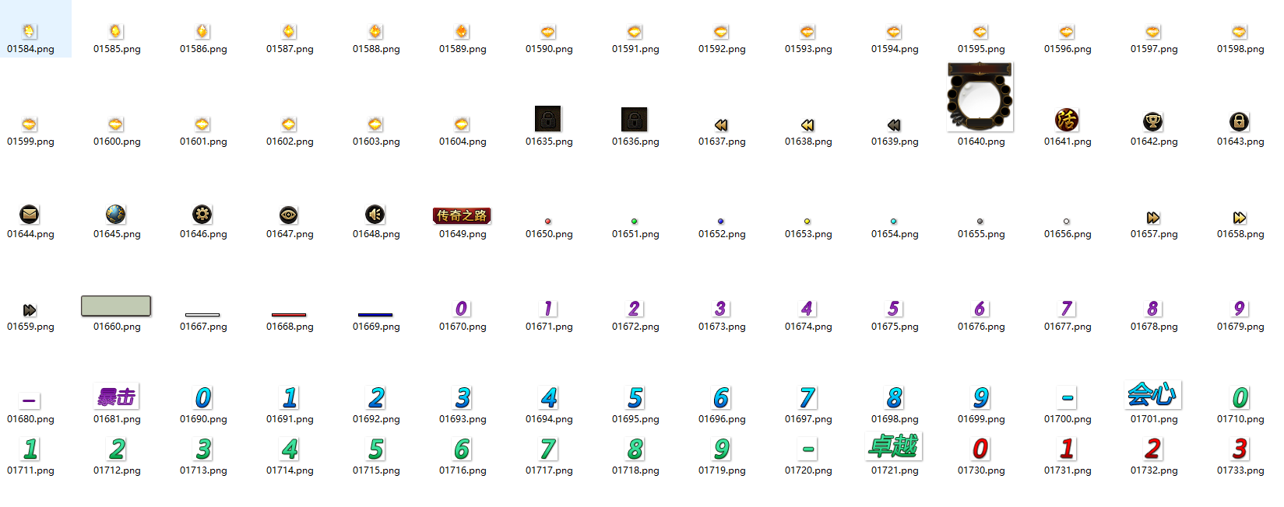Select the file name 01598.png
Screen dimensions: 1284x507
1240,49
